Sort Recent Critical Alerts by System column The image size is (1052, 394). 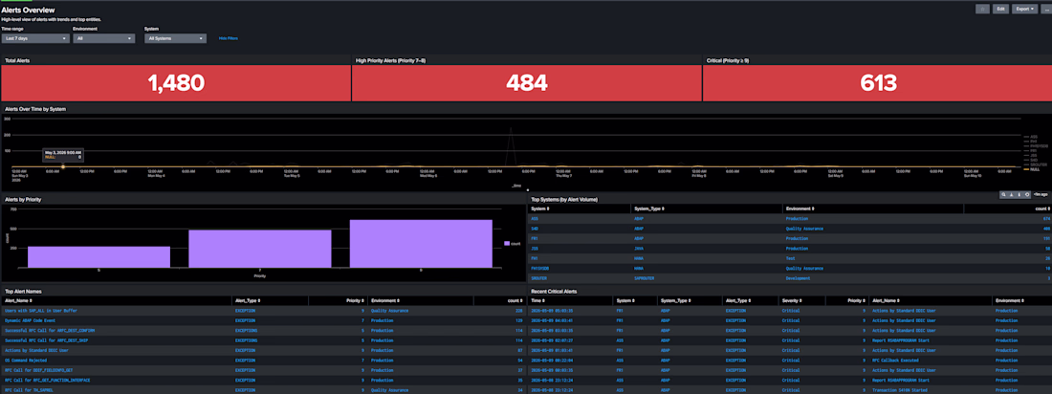click(x=626, y=300)
